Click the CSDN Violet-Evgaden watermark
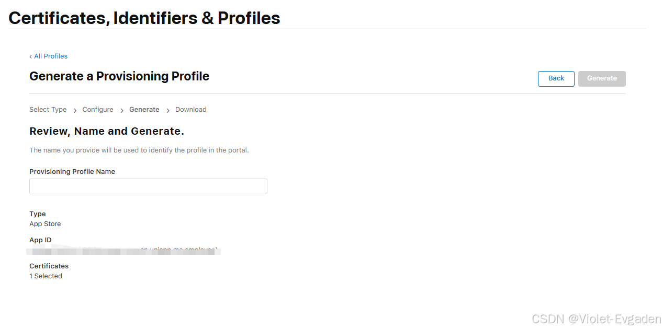Viewport: 663px width, 330px height. coord(596,319)
